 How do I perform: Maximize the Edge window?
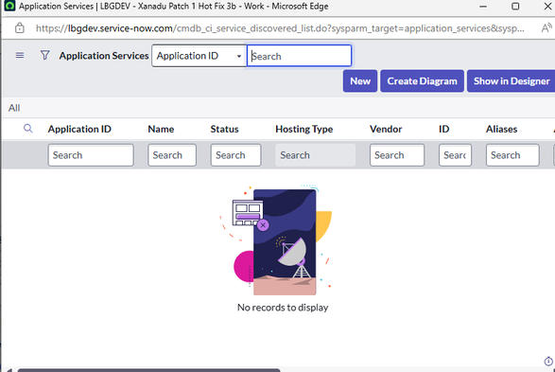(515, 7)
